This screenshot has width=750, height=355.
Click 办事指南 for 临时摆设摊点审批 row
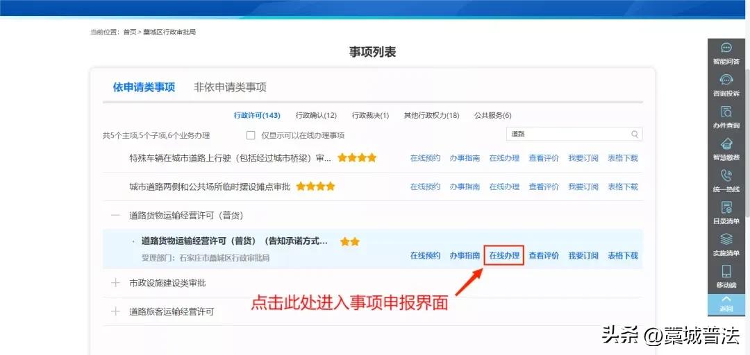coord(465,187)
